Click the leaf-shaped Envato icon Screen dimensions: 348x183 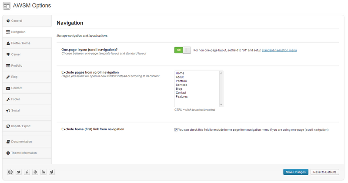click(52, 172)
